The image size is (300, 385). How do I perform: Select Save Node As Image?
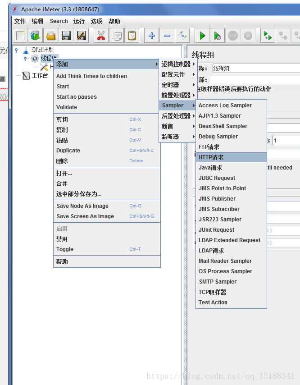pyautogui.click(x=107, y=206)
